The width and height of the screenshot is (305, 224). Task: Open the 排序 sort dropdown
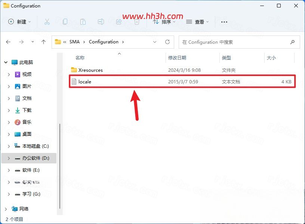[164, 22]
